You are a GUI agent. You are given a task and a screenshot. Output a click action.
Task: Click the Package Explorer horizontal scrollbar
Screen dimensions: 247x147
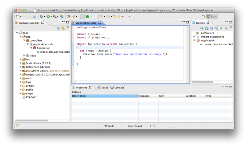(31, 120)
